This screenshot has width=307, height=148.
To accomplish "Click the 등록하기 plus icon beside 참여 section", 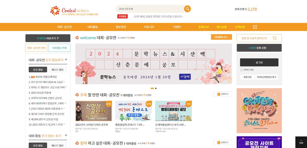I will [x=219, y=142].
